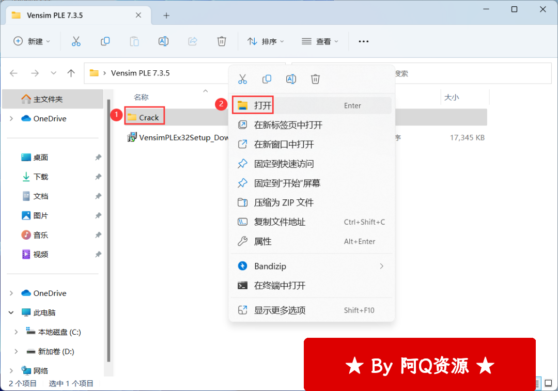Screen dimensions: 558x391
Task: Maximize the Explorer window
Action: tap(514, 9)
